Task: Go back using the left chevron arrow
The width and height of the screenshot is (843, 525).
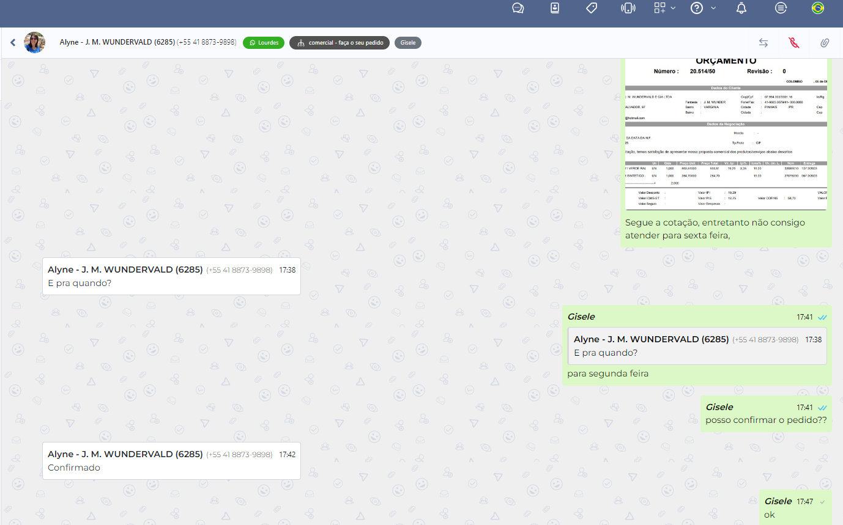Action: coord(13,43)
